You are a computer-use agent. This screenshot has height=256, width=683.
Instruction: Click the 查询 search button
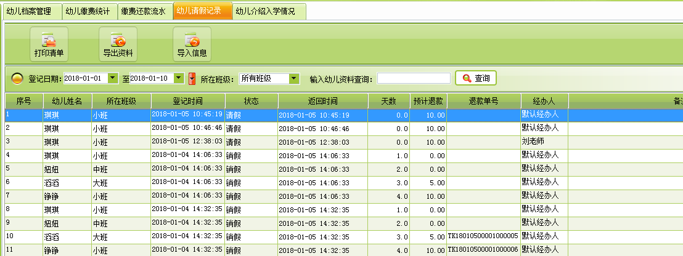[x=475, y=78]
